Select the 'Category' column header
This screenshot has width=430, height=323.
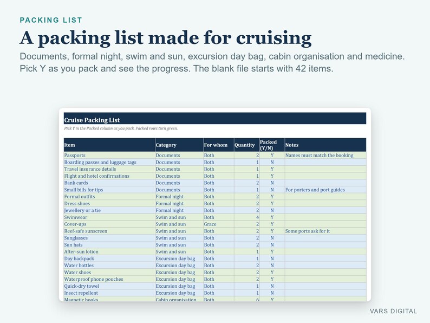click(179, 145)
